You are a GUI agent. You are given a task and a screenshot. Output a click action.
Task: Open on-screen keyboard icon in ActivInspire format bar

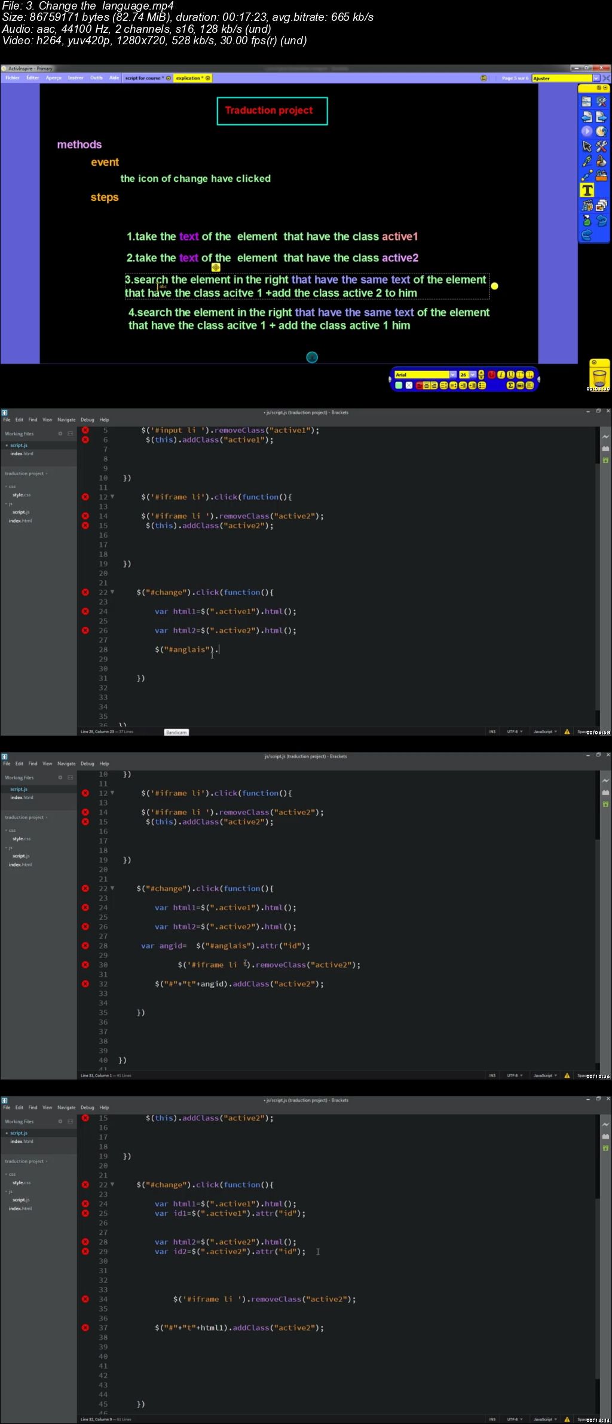pyautogui.click(x=520, y=385)
